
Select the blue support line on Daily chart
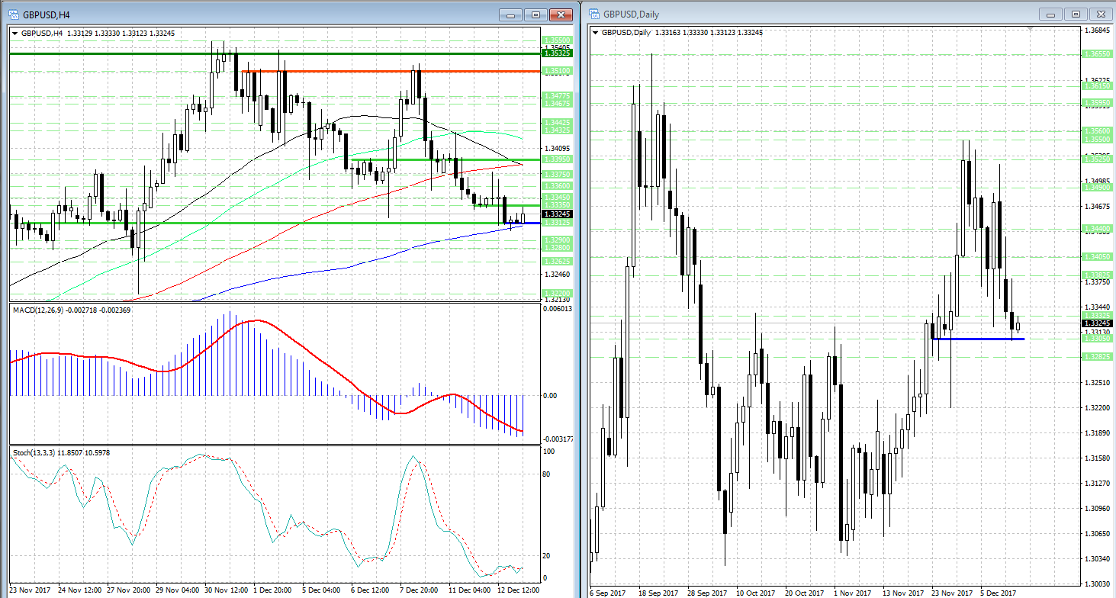click(976, 338)
